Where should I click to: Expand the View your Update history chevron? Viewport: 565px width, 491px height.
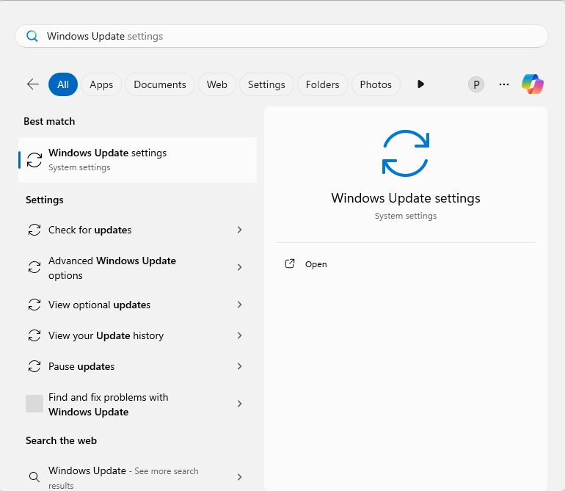(x=239, y=335)
